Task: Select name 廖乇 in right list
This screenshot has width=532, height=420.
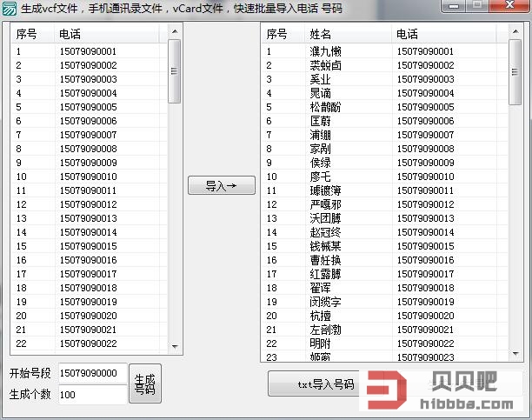Action: (320, 177)
